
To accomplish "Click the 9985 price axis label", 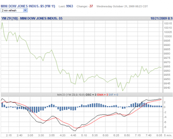I will tap(167, 49).
